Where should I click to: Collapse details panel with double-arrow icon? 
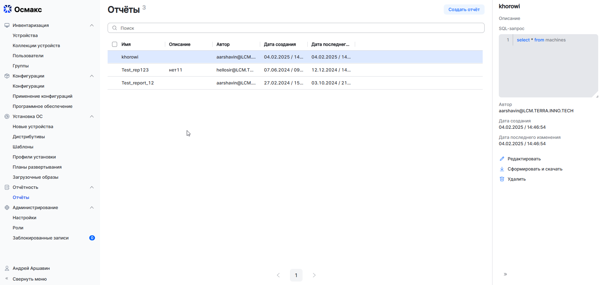pyautogui.click(x=505, y=274)
